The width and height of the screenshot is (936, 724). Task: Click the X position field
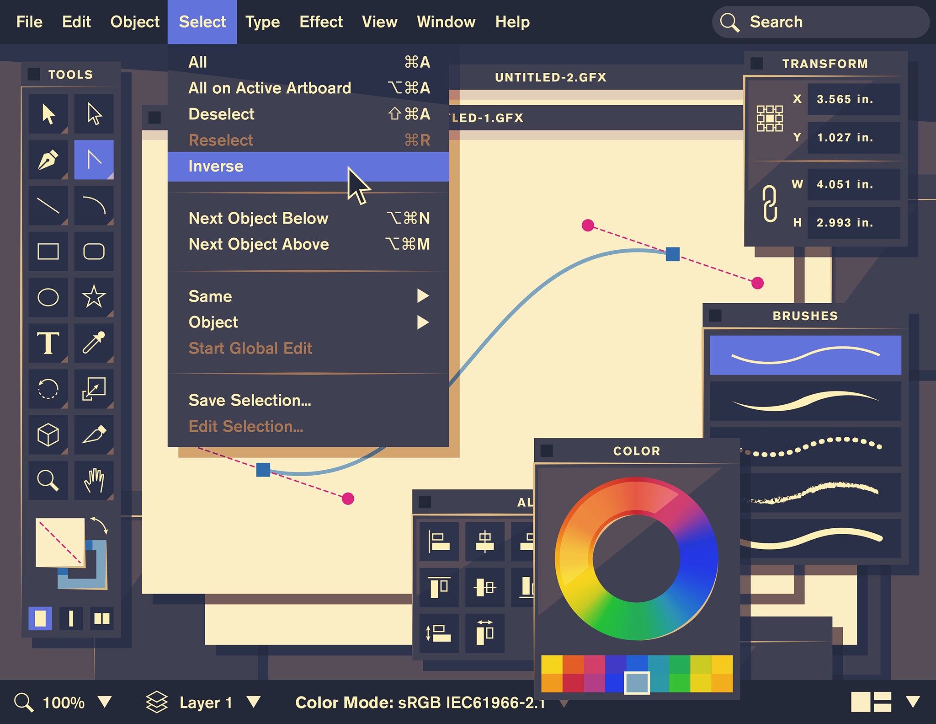tap(853, 99)
